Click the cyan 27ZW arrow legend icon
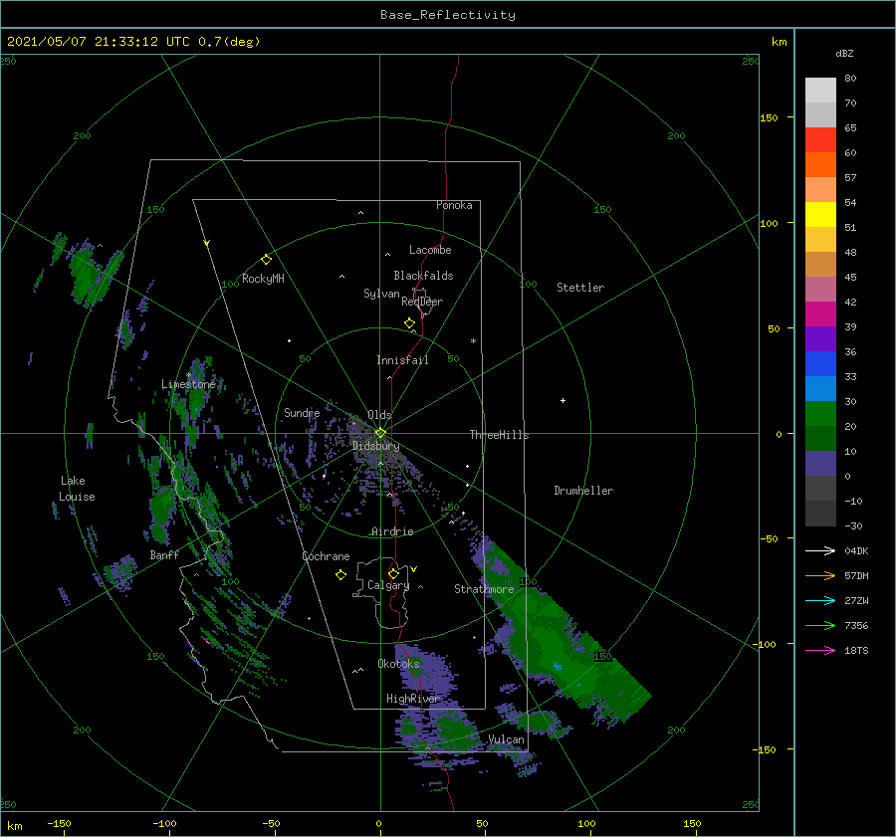 pyautogui.click(x=820, y=600)
